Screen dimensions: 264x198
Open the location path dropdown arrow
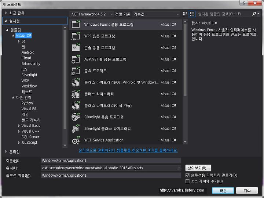click(179, 168)
